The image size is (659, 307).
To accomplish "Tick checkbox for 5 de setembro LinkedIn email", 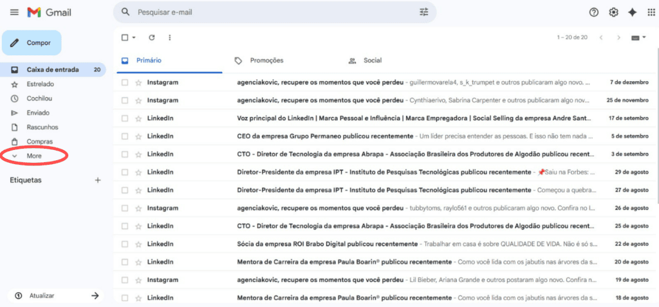I will [125, 136].
